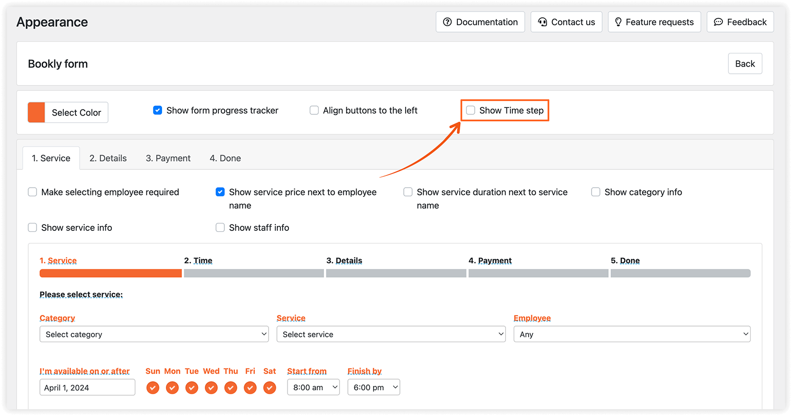Screen dimensions: 792x416
Task: Click the Documentation help circle icon
Action: pyautogui.click(x=448, y=22)
